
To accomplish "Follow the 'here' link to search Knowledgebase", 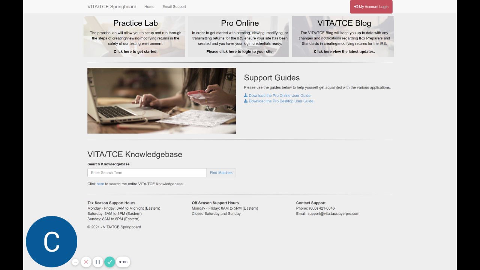I will pos(100,184).
